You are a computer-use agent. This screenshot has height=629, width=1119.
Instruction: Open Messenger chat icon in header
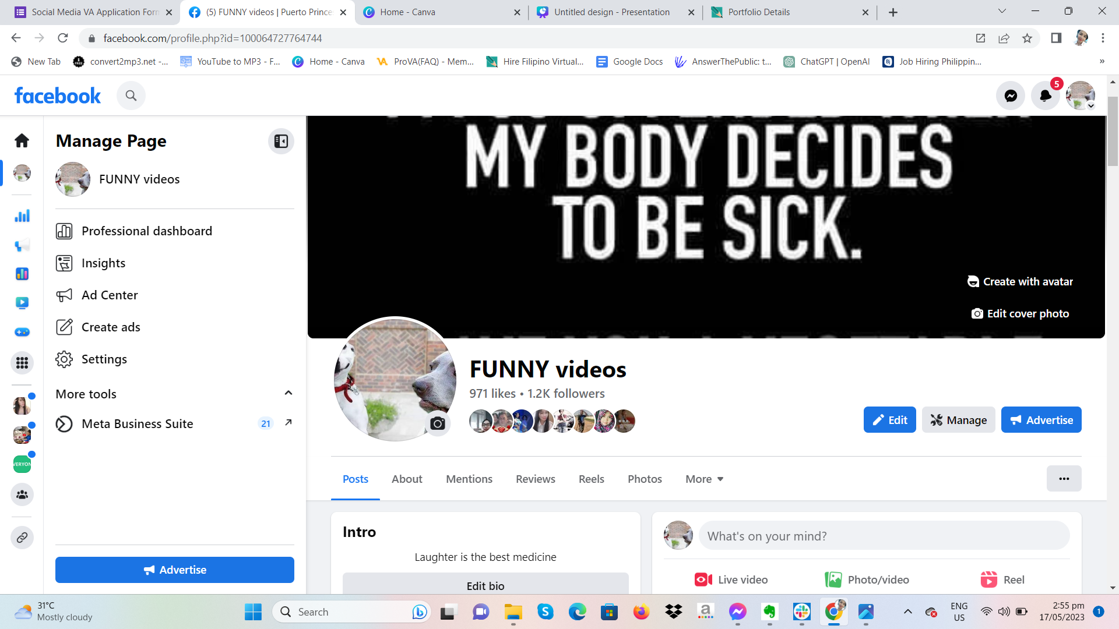pos(1011,96)
